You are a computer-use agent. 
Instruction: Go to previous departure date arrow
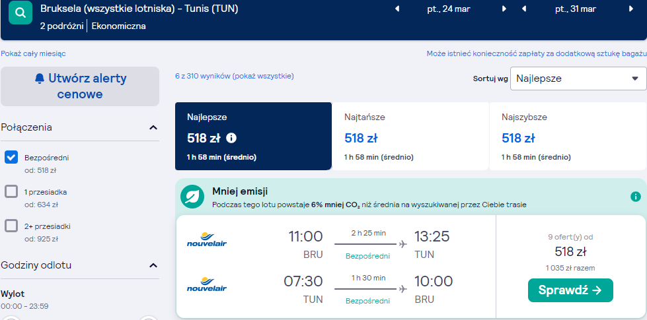(x=397, y=9)
